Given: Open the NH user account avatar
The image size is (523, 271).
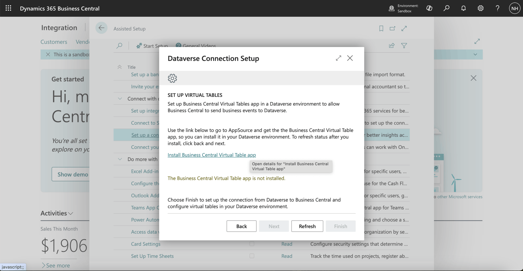Looking at the screenshot, I should [514, 8].
